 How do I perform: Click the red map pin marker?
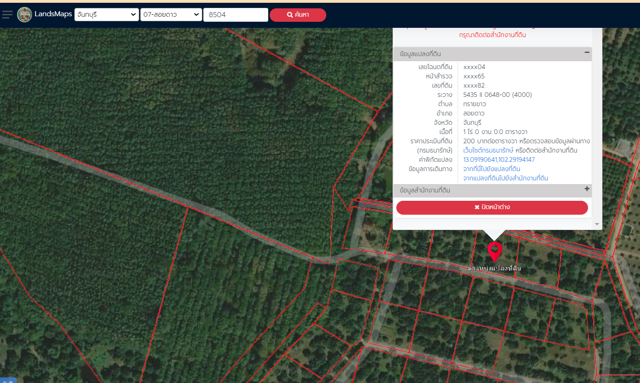pyautogui.click(x=495, y=251)
